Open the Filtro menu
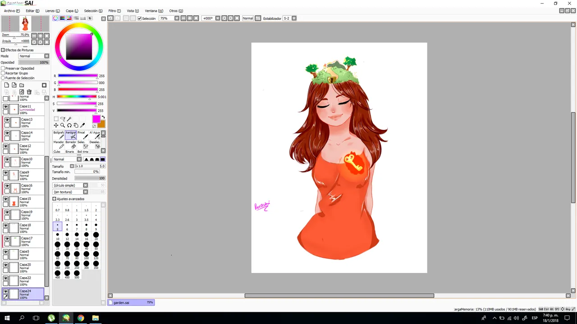577x324 pixels. coord(114,11)
